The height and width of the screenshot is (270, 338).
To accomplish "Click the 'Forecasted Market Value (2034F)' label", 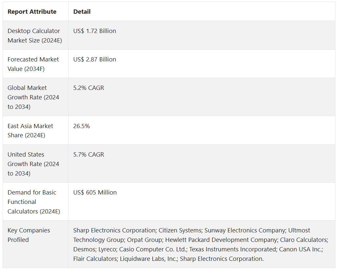I will [33, 64].
